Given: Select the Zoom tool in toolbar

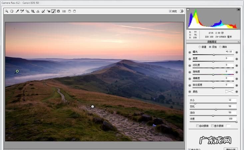Looking at the screenshot, I should click(7, 11).
